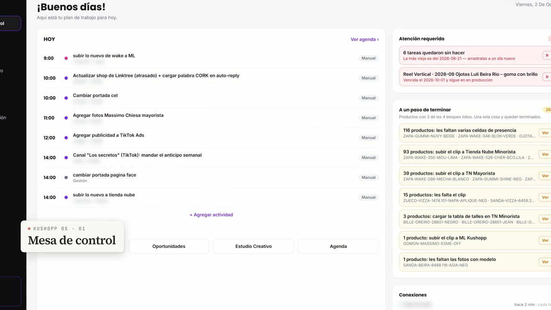Open the Estudio Creativo tab
The image size is (551, 310).
point(254,246)
